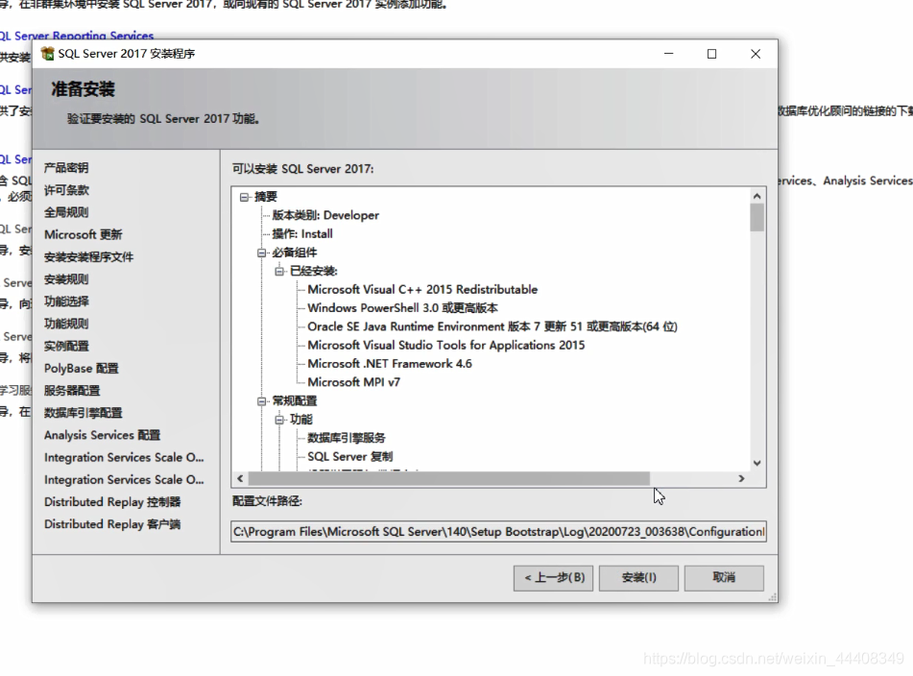Collapse the 常规配置 tree node
Image resolution: width=913 pixels, height=676 pixels.
point(262,401)
